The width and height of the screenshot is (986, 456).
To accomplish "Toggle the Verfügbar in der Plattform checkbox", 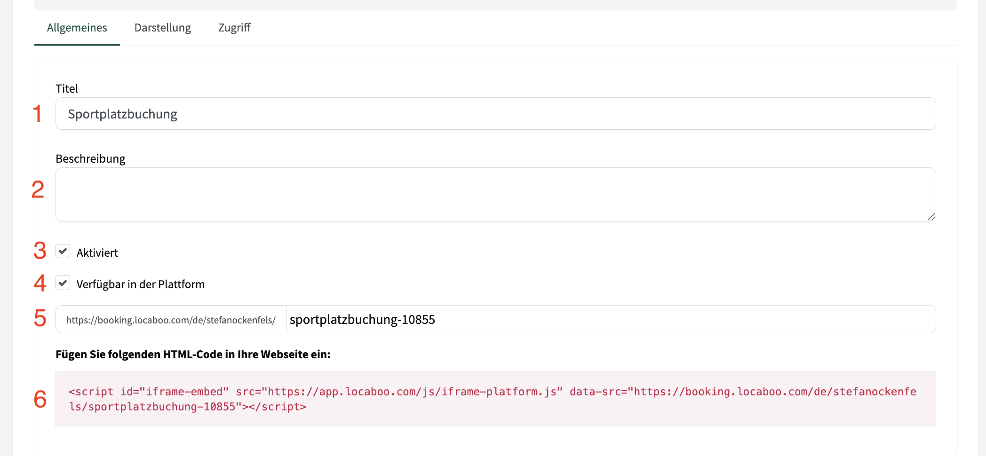I will click(x=63, y=283).
